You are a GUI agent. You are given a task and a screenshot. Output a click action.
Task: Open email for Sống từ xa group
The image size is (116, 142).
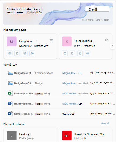10,53
